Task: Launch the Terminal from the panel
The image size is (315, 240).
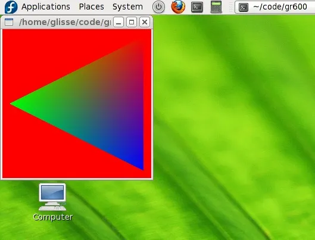Action: coord(197,7)
